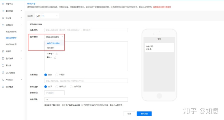Click the 公众号管理 person icon

(x=3, y=73)
